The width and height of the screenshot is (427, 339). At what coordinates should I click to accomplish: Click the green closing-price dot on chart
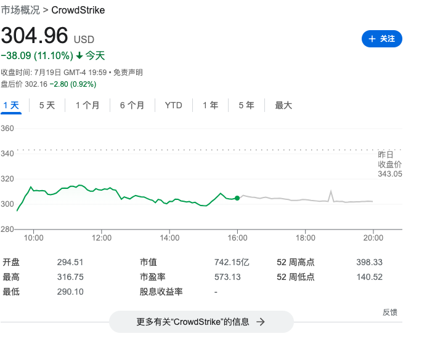(237, 198)
